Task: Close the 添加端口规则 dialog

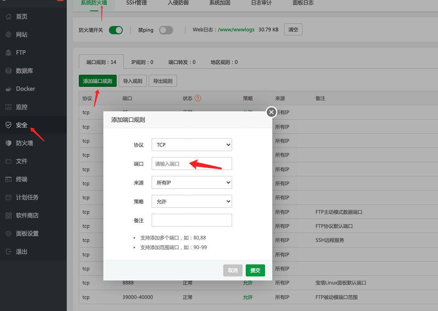Action: [x=271, y=112]
